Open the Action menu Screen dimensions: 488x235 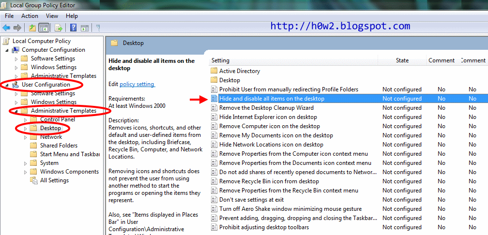(30, 16)
